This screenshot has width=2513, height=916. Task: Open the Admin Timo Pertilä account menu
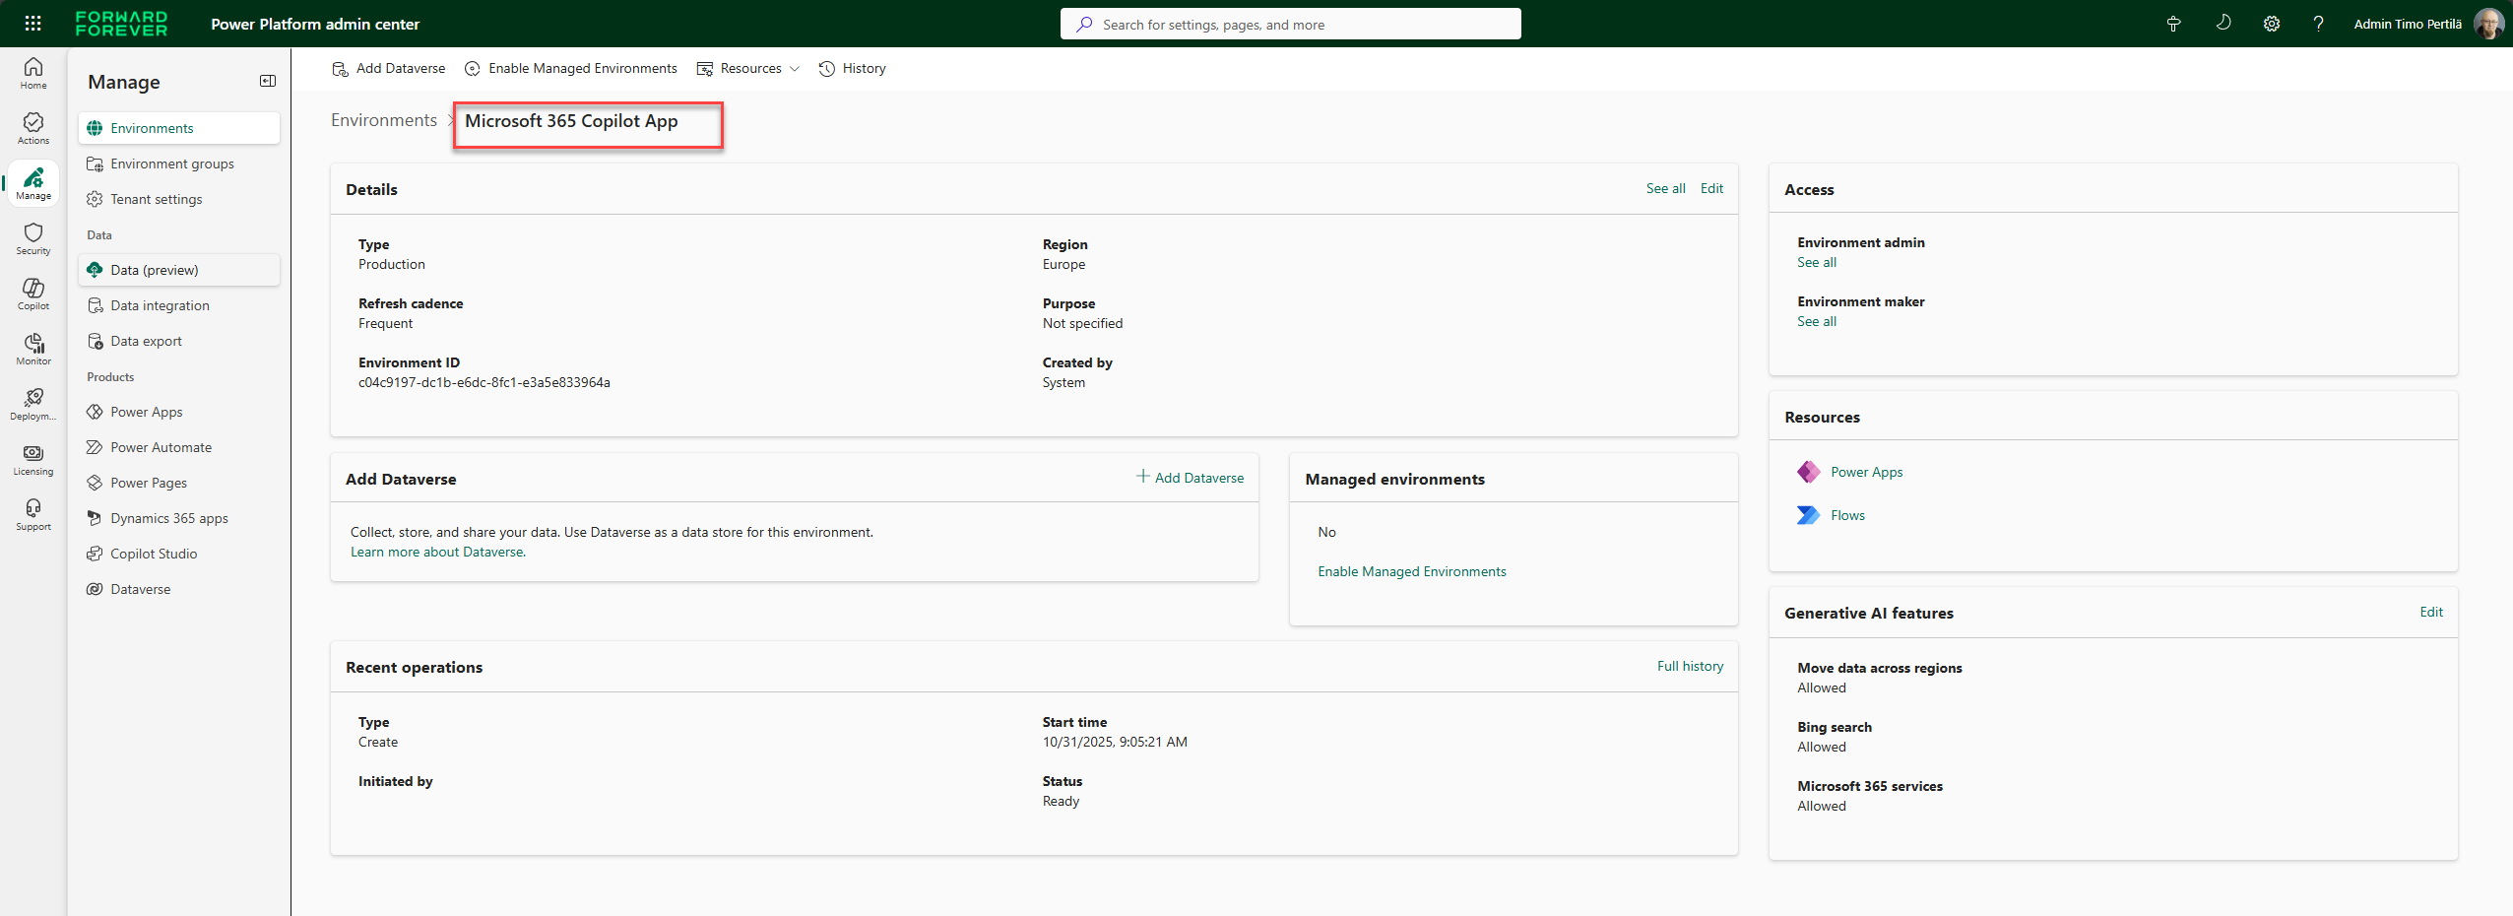(2427, 24)
